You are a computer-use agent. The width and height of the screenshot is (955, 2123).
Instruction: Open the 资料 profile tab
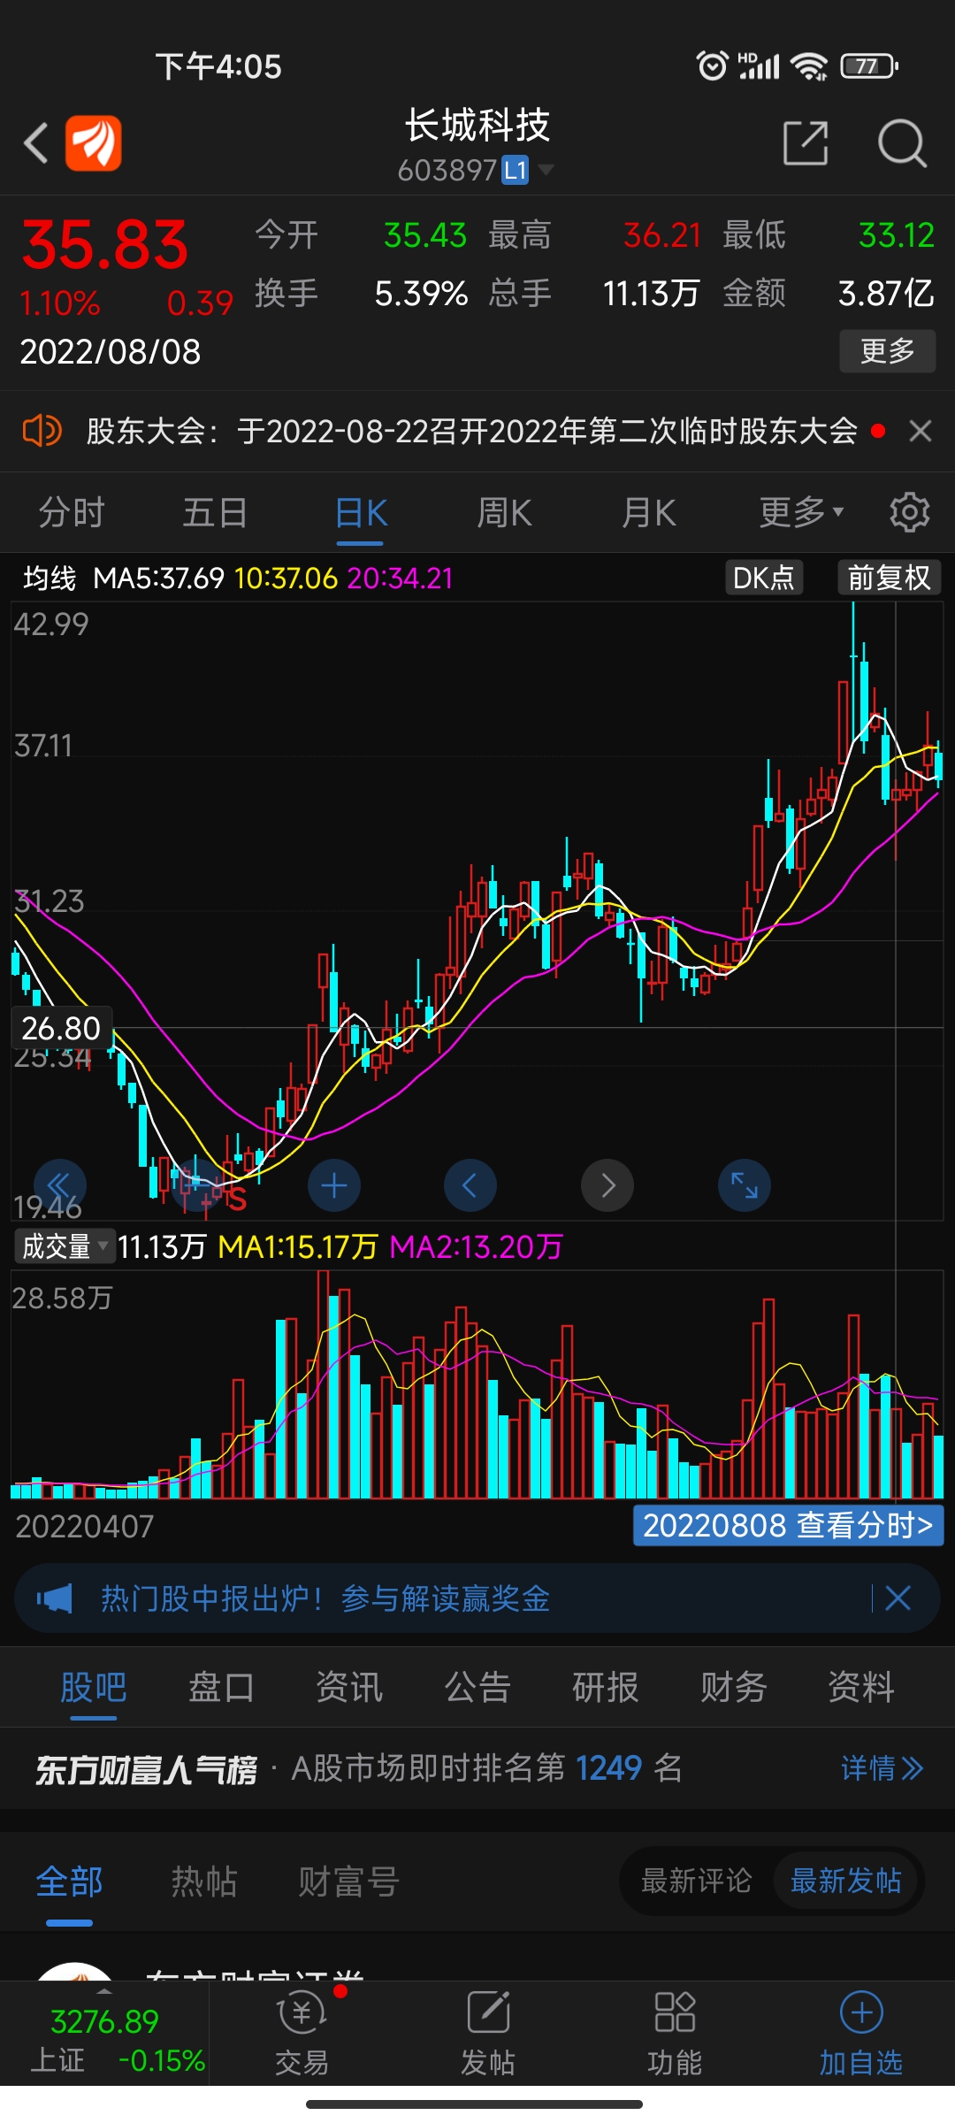click(x=861, y=1687)
